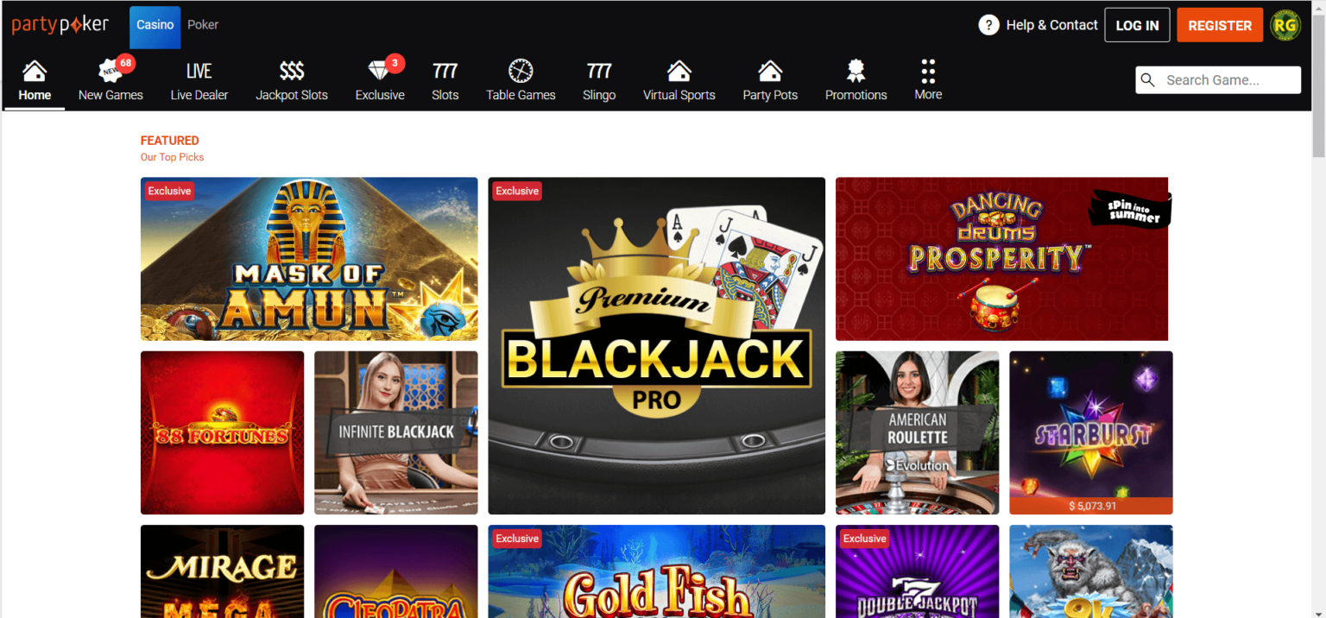Open the 88 Fortunes game

pos(222,432)
